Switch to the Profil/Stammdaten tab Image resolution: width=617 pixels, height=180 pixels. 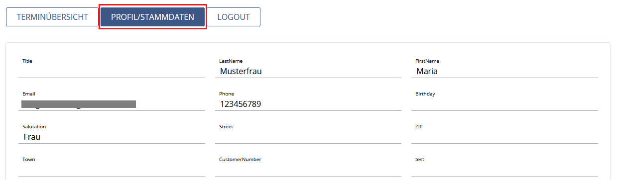[152, 17]
